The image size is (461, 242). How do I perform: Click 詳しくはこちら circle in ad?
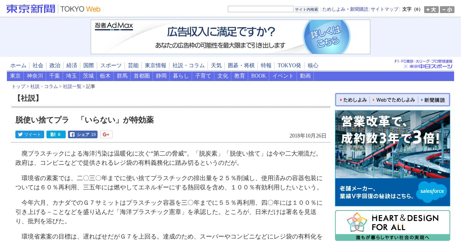click(x=327, y=36)
